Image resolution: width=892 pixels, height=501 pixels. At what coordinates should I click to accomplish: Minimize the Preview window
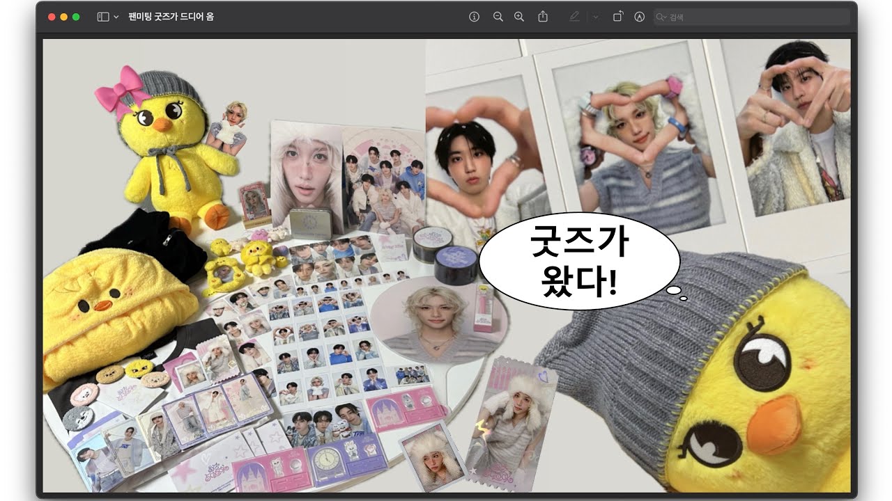pyautogui.click(x=64, y=17)
